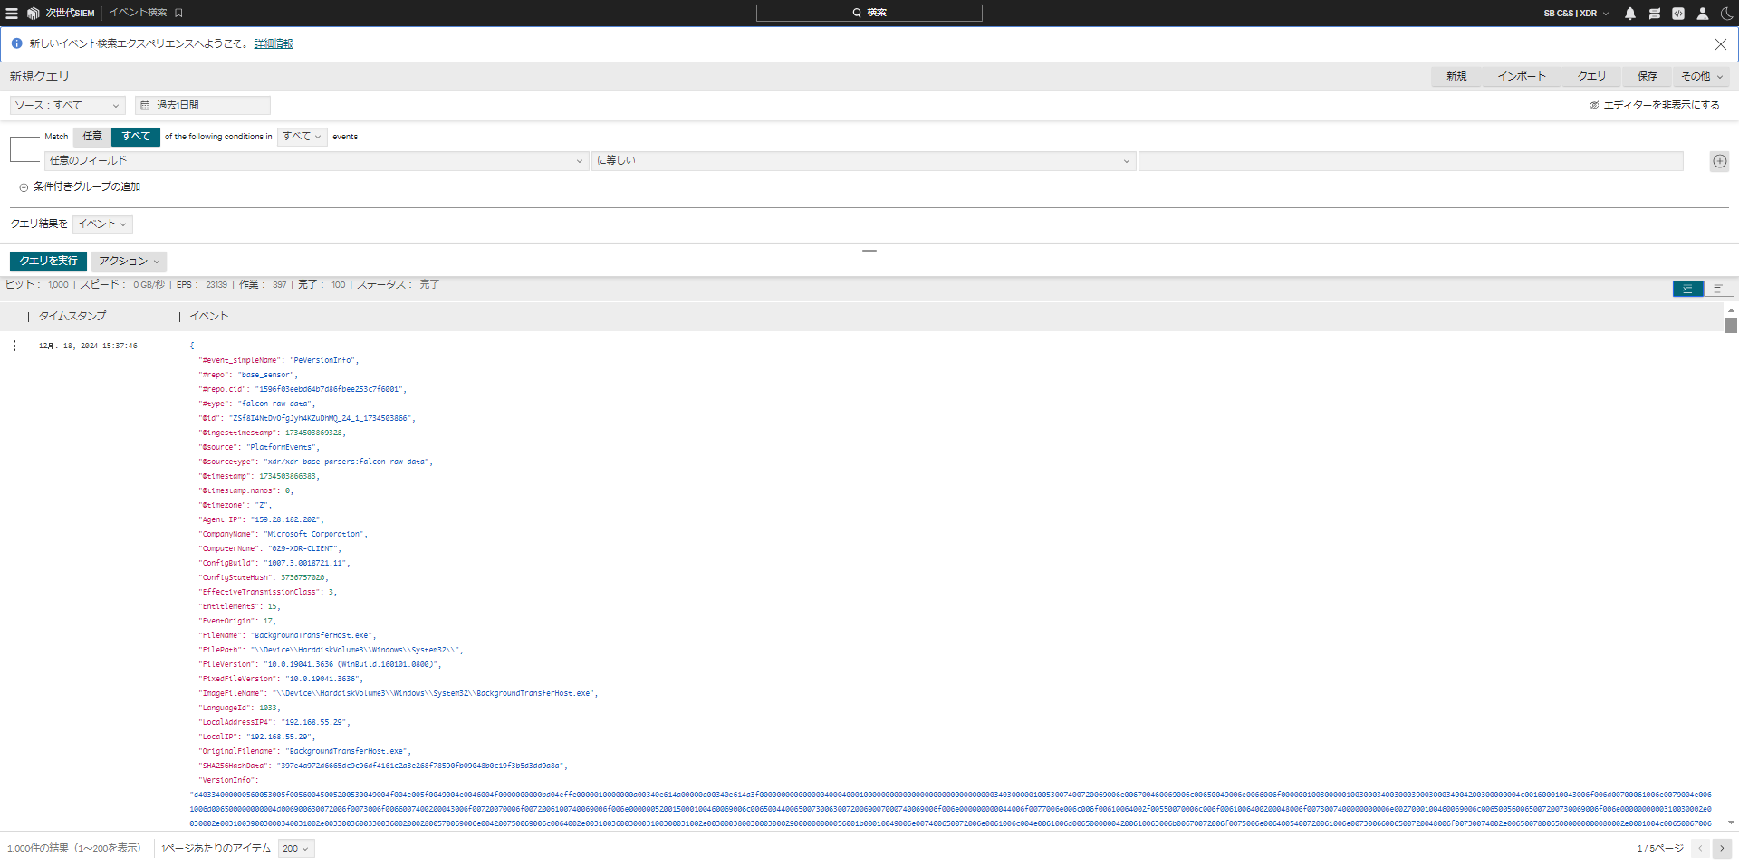The image size is (1739, 866).
Task: Open the ソース：すべて dropdown
Action: (67, 106)
